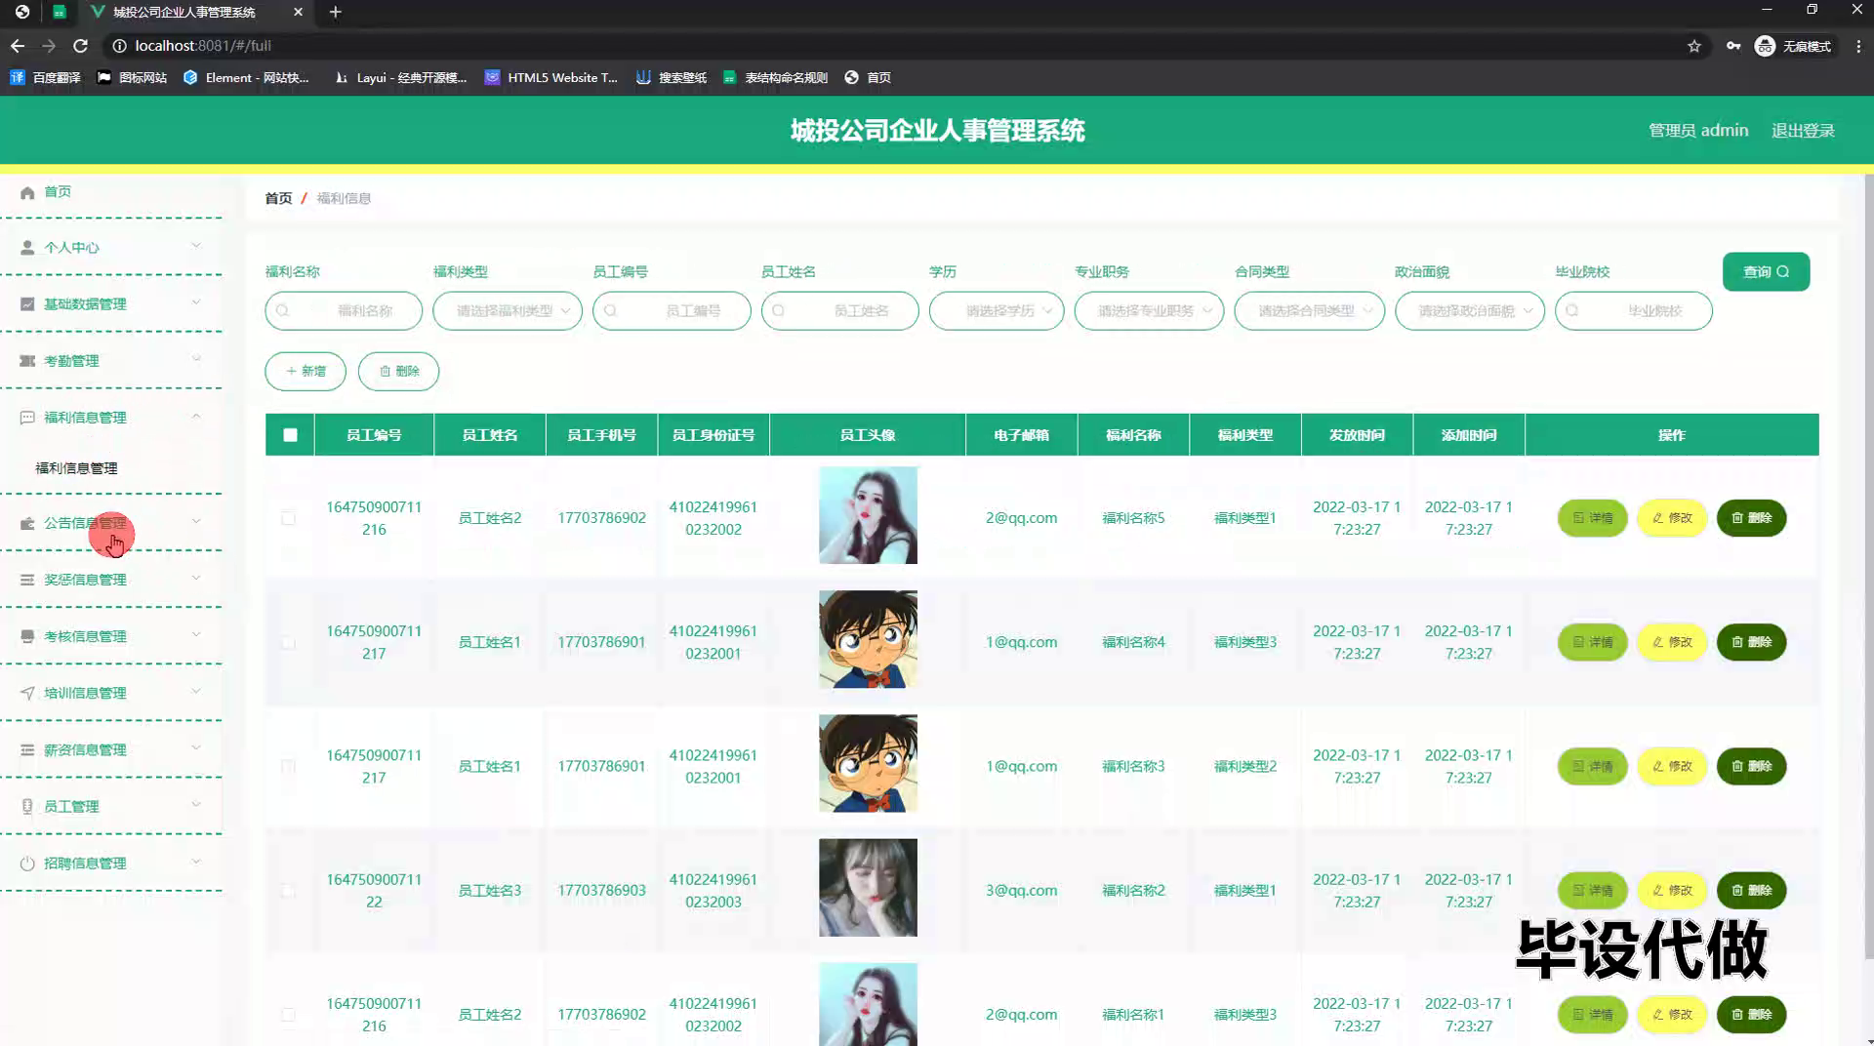Expand 员工管理 with its chevron
1874x1046 pixels.
point(196,805)
